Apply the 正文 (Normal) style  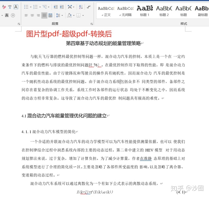106,11
